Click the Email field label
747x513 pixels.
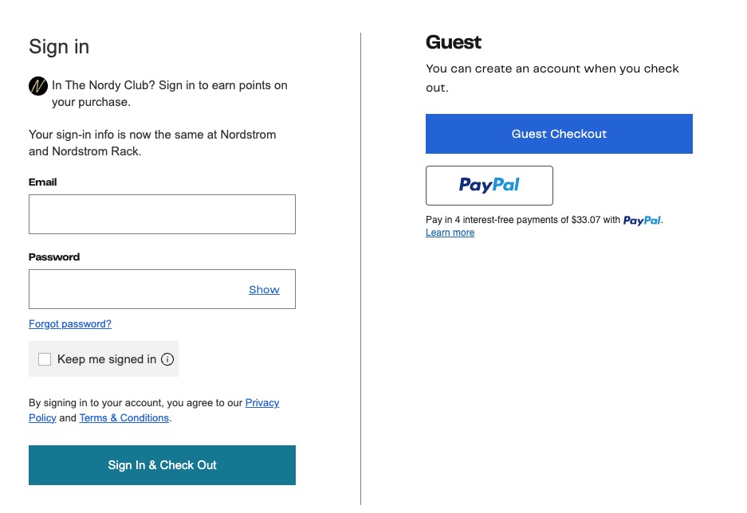43,182
